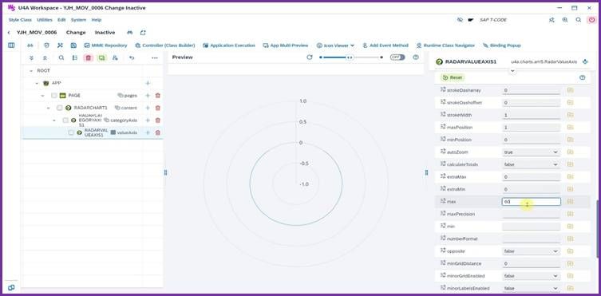Click the tree search magnifier icon
The height and width of the screenshot is (296, 601).
61,57
